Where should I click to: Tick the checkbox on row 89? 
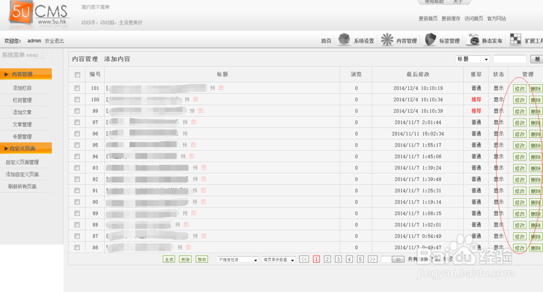[x=77, y=213]
